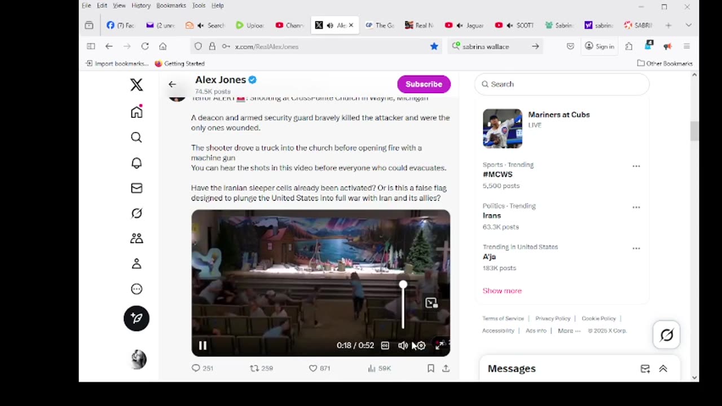Compose new message in Messages drawer
This screenshot has width=722, height=406.
[x=645, y=369]
